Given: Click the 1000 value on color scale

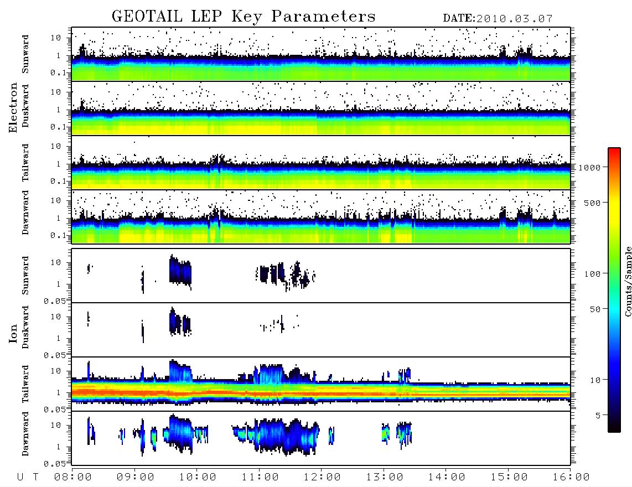Looking at the screenshot, I should [590, 168].
